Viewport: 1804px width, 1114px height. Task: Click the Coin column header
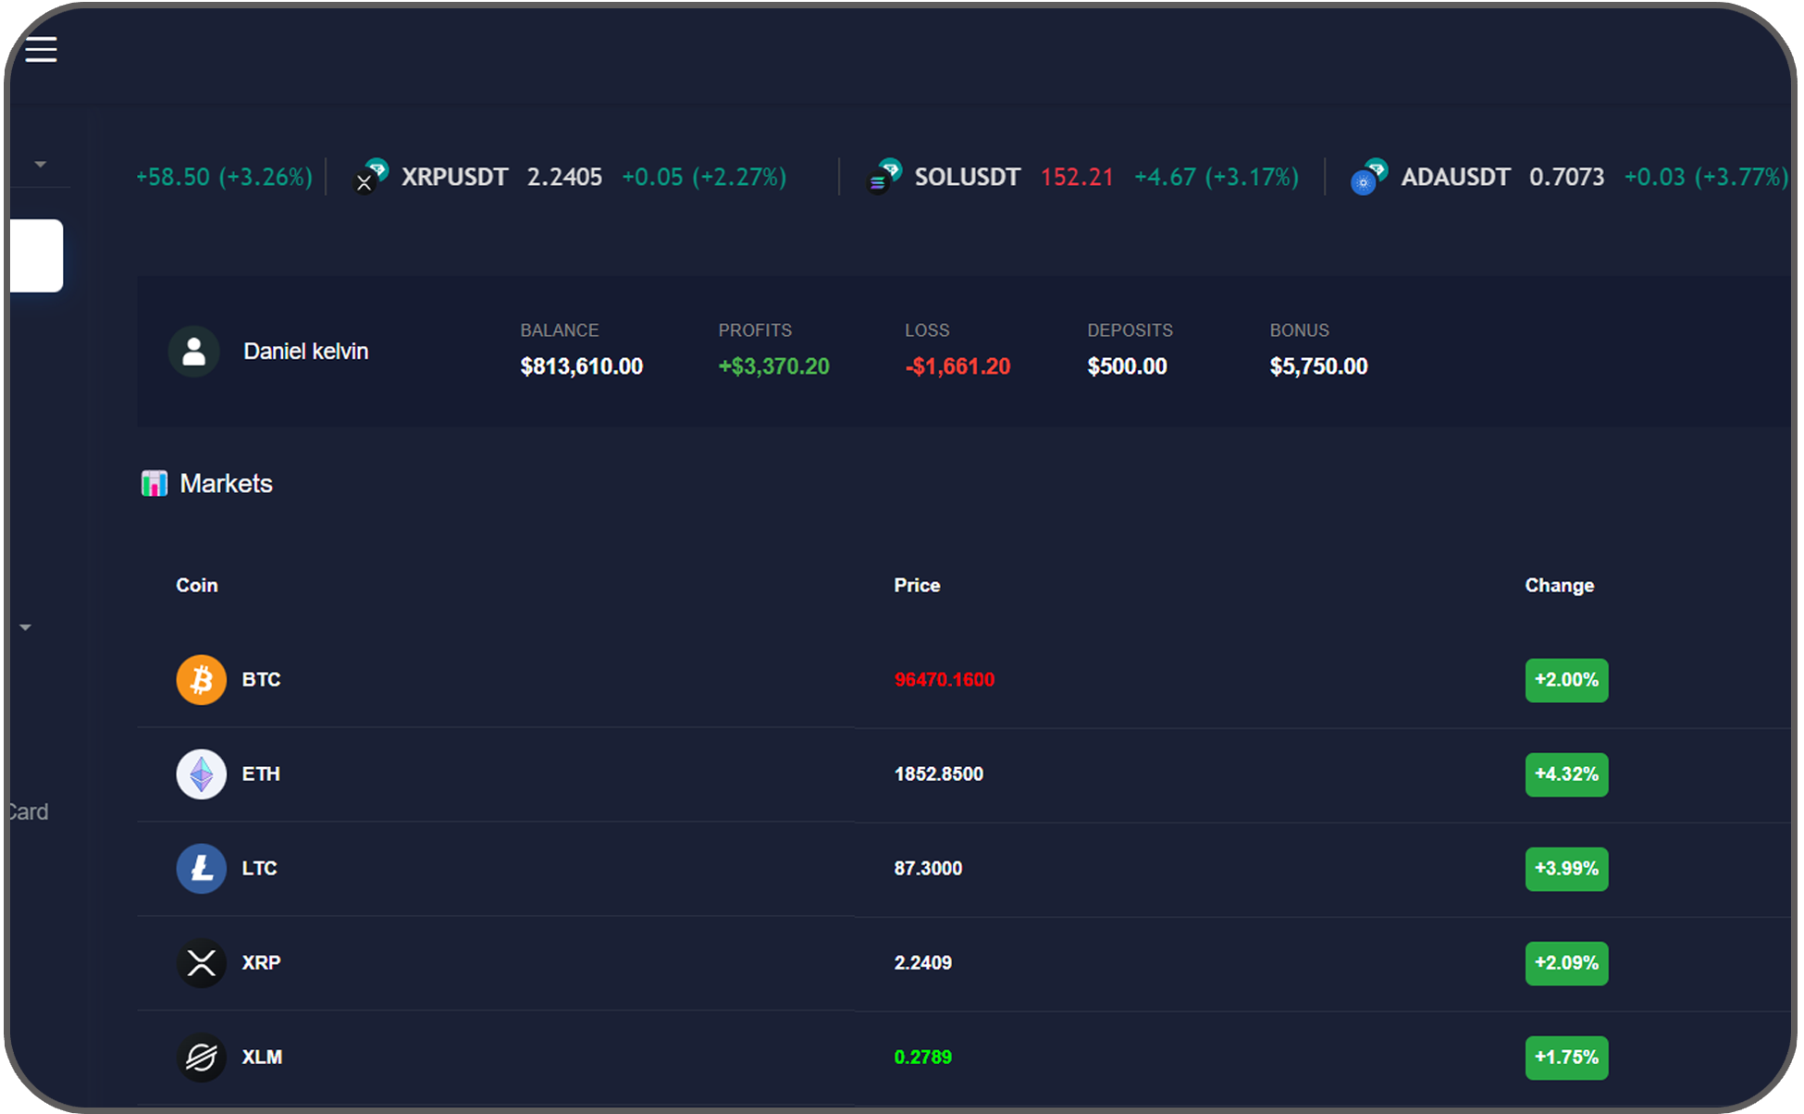[197, 586]
